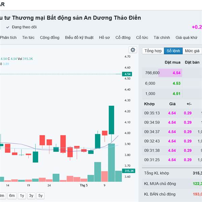Select the Sổ lệnh panel tab
Viewport: 202px width, 202px height.
click(173, 51)
